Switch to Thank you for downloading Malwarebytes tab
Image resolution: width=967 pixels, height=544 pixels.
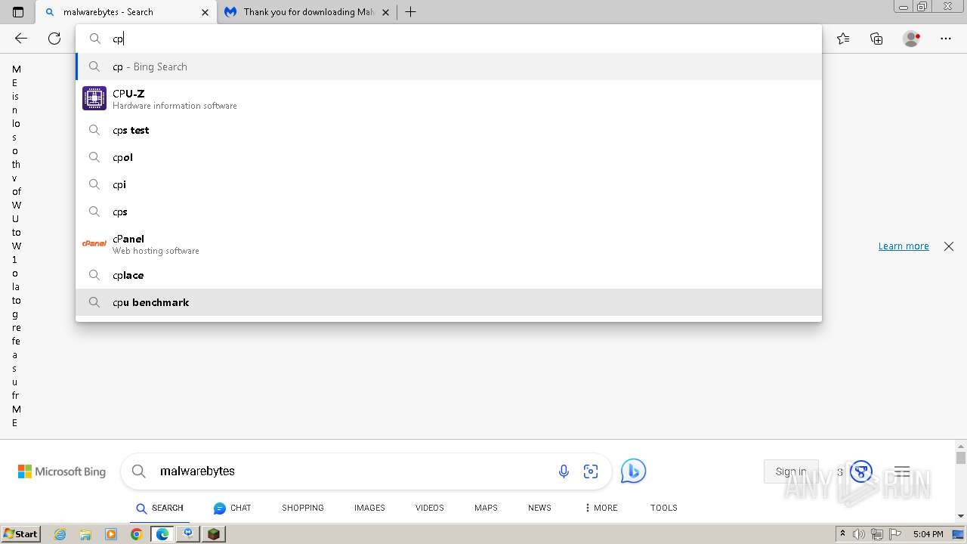point(308,12)
